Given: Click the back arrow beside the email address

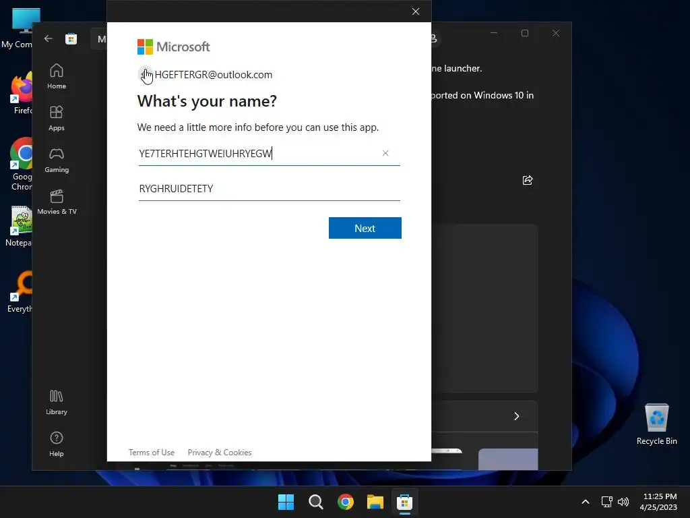Looking at the screenshot, I should [145, 75].
